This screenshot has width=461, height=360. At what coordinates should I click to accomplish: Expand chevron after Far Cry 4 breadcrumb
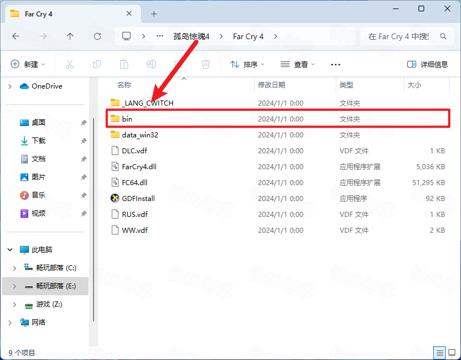276,36
